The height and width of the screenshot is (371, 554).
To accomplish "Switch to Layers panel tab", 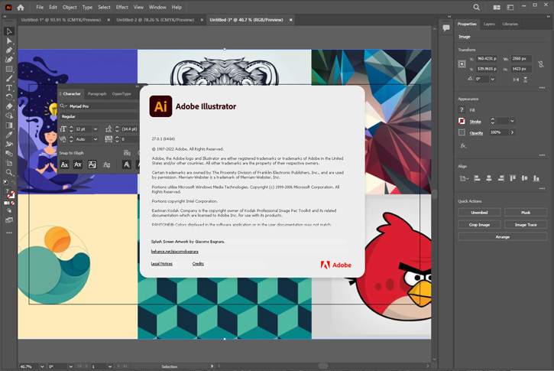I will [489, 24].
